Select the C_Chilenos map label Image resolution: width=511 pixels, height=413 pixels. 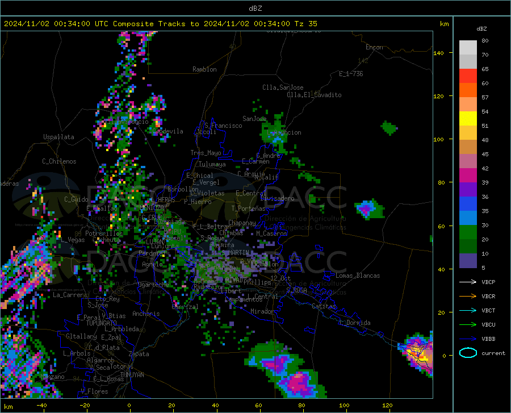(59, 161)
